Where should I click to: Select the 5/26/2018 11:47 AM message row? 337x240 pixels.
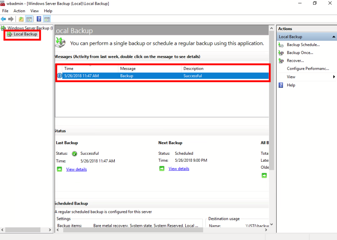click(163, 76)
